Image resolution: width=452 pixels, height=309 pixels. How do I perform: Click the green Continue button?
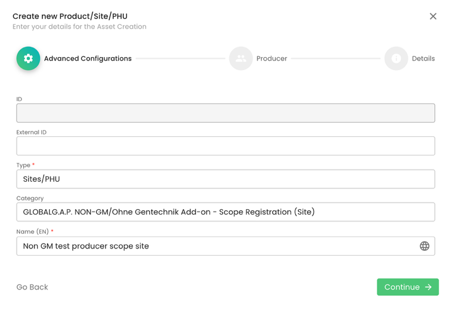(407, 287)
